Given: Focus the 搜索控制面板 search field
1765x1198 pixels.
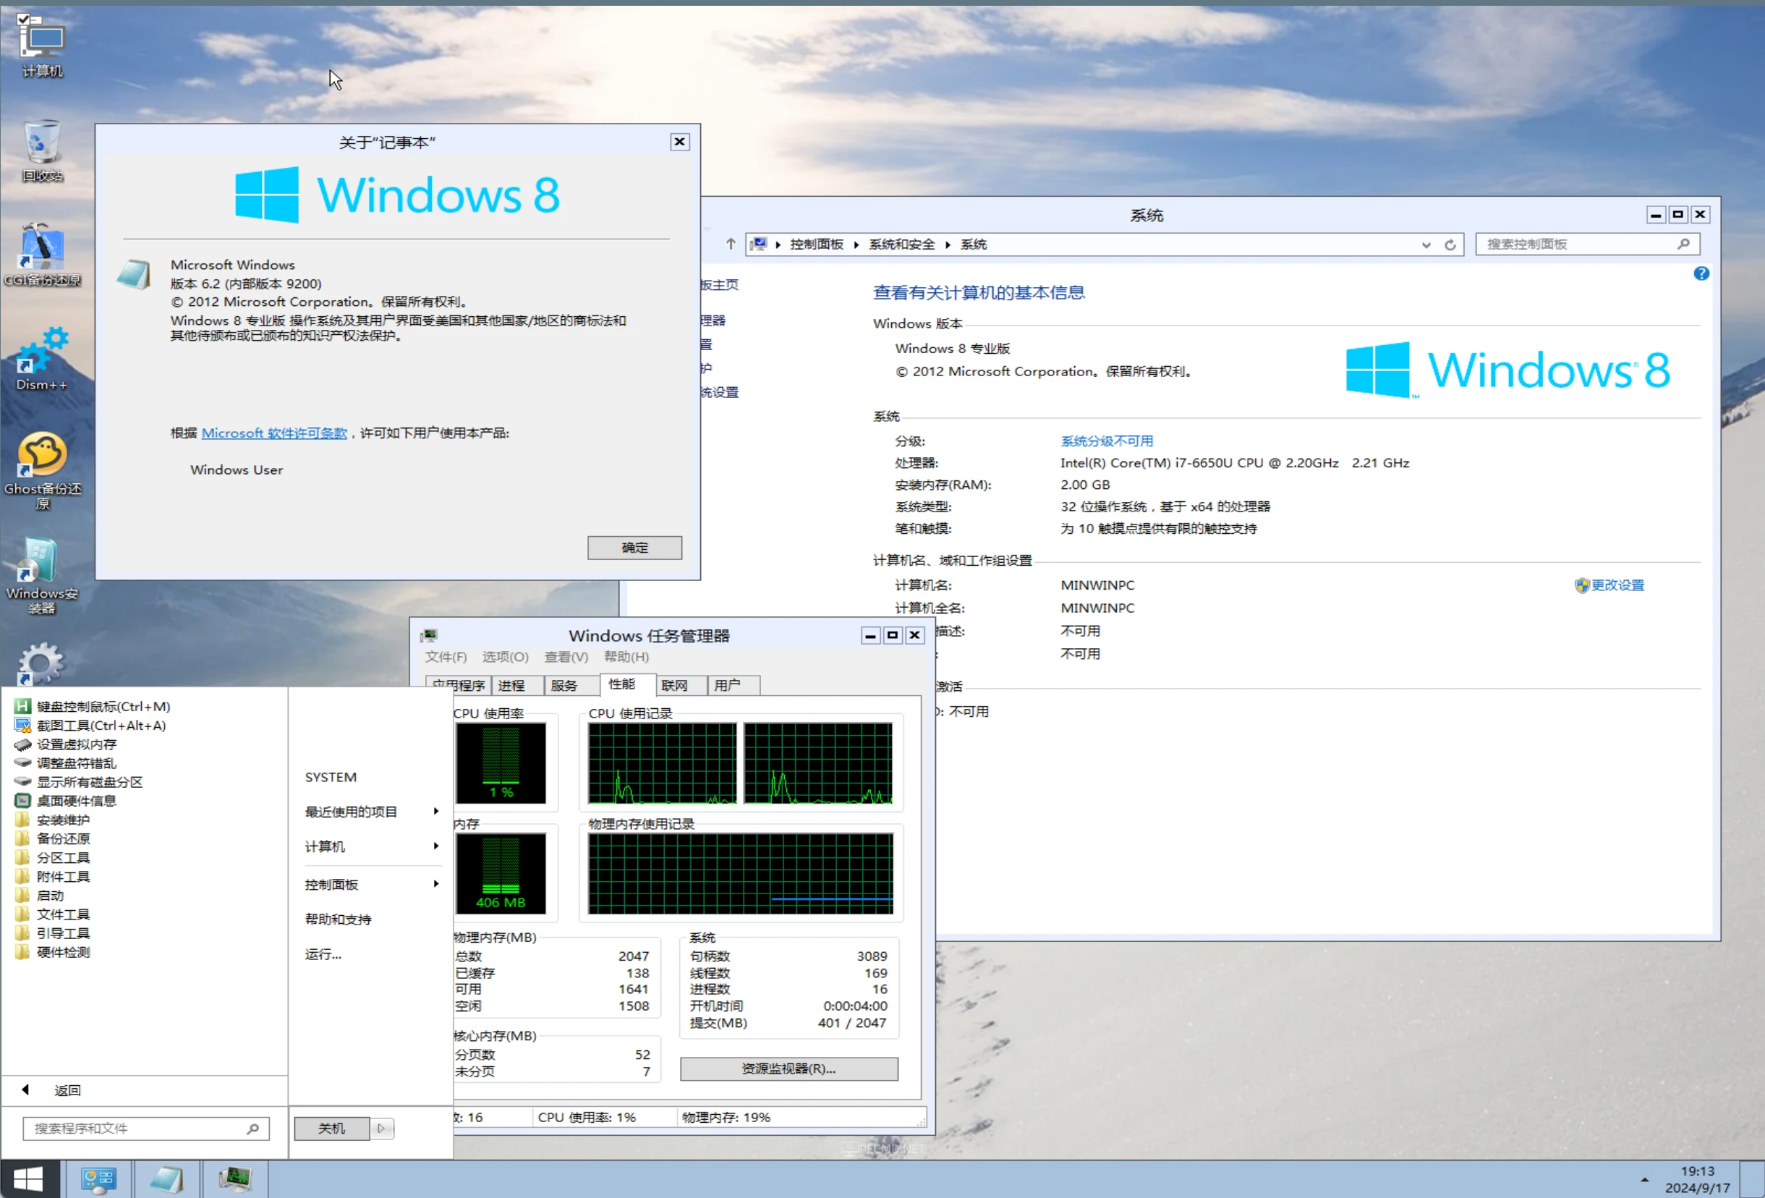Looking at the screenshot, I should pyautogui.click(x=1586, y=244).
